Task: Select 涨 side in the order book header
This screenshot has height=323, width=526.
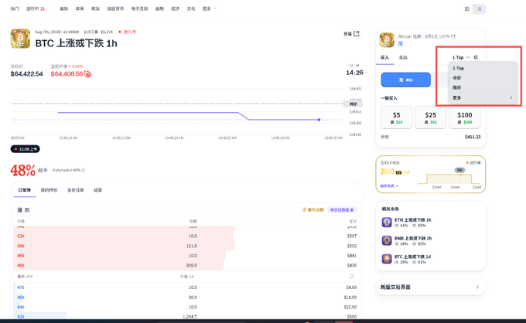Action: point(19,210)
